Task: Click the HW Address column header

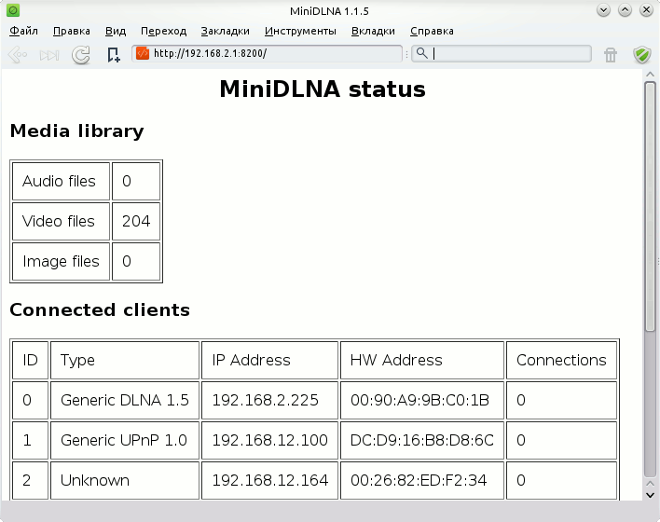Action: pyautogui.click(x=422, y=361)
